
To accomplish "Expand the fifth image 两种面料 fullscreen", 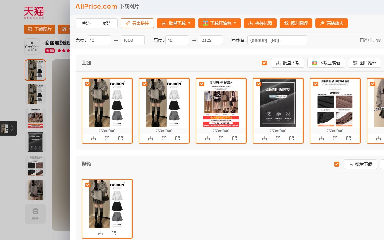I will click(335, 138).
